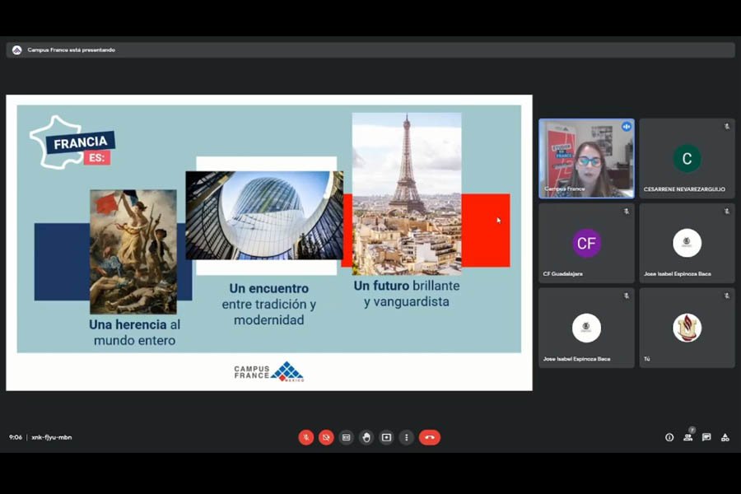Viewport: 741px width, 494px height.
Task: Click the "Un encuentro entre tradición y modernidad" caption
Action: [269, 304]
